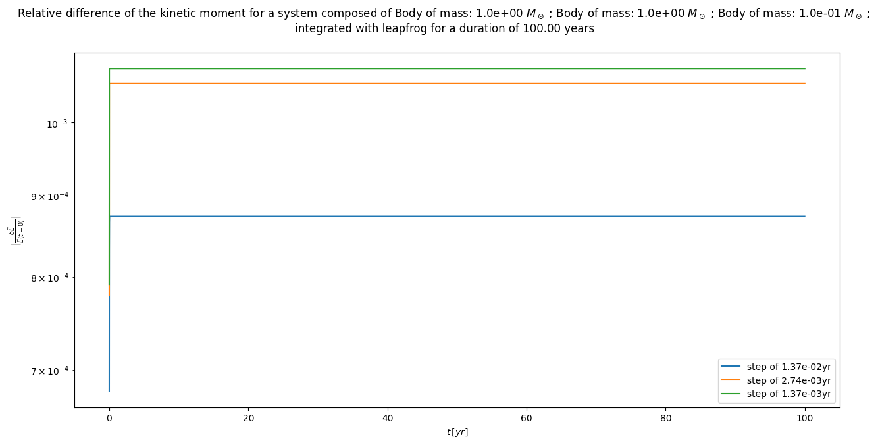This screenshot has height=445, width=878.
Task: Click the y-axis label on the left
Action: tap(15, 230)
